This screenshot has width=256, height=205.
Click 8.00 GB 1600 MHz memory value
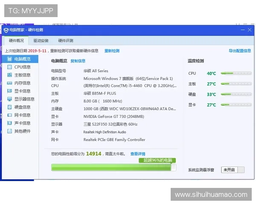(103, 101)
